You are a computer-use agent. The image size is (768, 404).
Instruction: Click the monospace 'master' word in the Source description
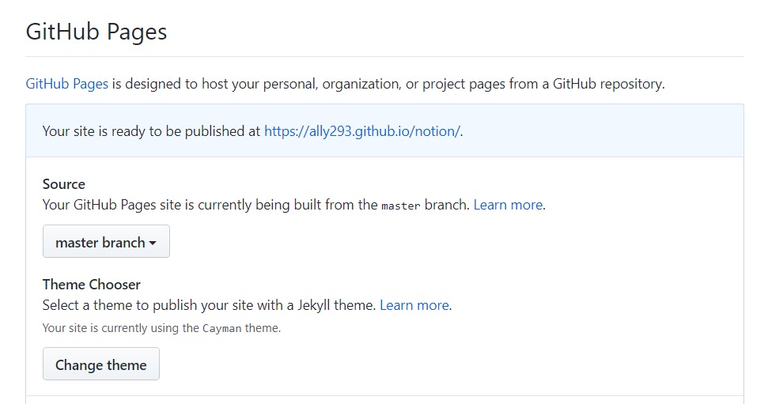401,206
